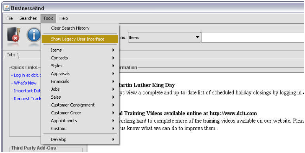Open the Searches menu
This screenshot has width=305, height=153.
(x=28, y=18)
